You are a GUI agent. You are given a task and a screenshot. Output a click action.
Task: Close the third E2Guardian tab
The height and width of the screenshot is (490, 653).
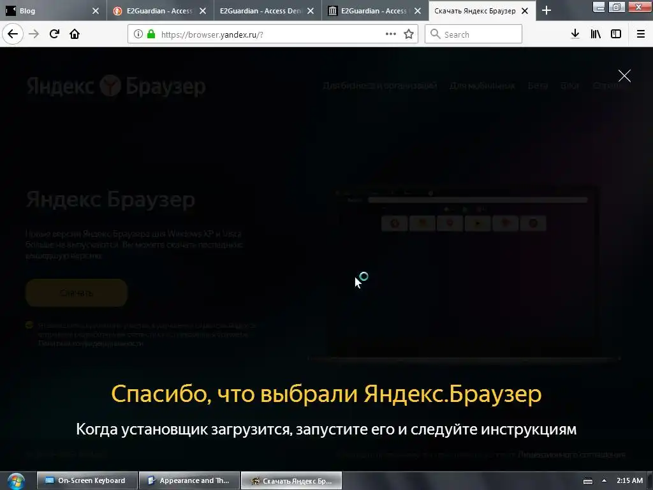click(x=418, y=11)
